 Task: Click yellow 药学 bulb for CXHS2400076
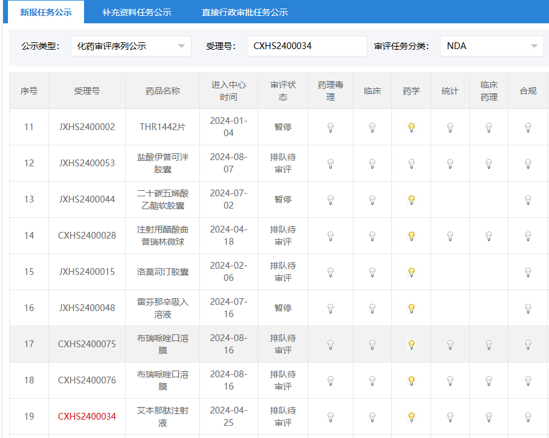412,380
